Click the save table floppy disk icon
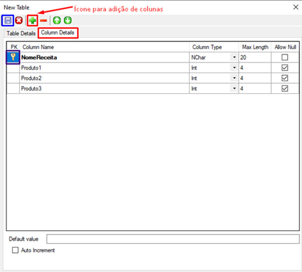The width and height of the screenshot is (302, 272). (8, 20)
